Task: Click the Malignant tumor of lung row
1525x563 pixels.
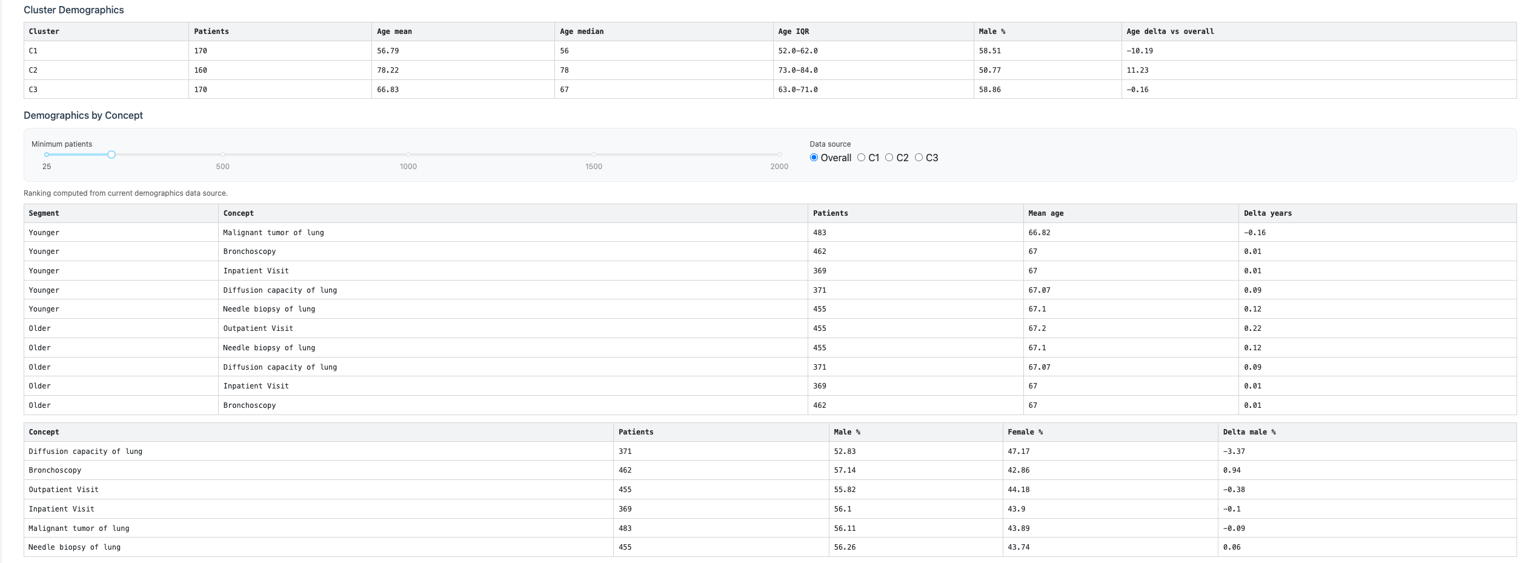Action: pos(273,232)
